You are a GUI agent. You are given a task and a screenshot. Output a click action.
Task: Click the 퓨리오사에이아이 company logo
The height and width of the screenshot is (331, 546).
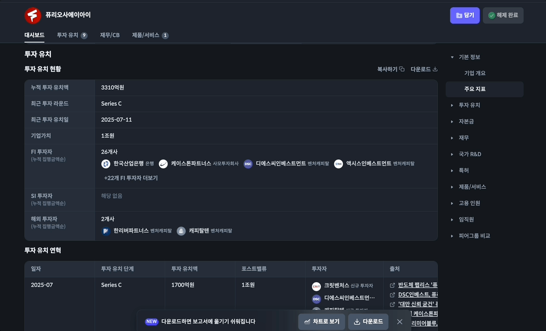(33, 16)
